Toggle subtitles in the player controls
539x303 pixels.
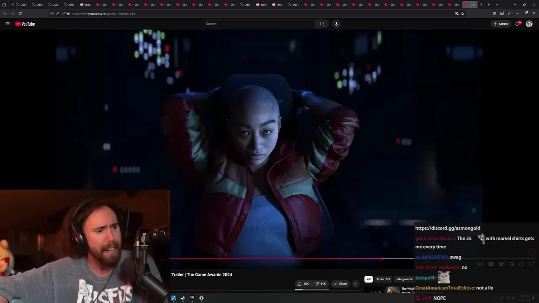click(491, 264)
